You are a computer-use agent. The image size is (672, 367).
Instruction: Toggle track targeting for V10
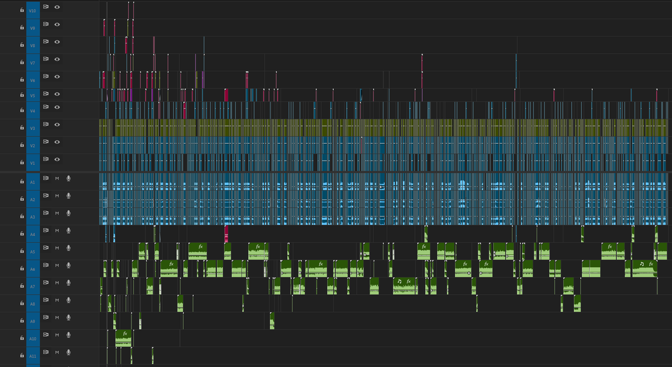[32, 10]
